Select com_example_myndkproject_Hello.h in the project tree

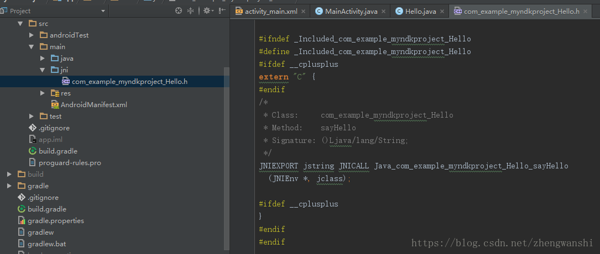click(x=130, y=81)
